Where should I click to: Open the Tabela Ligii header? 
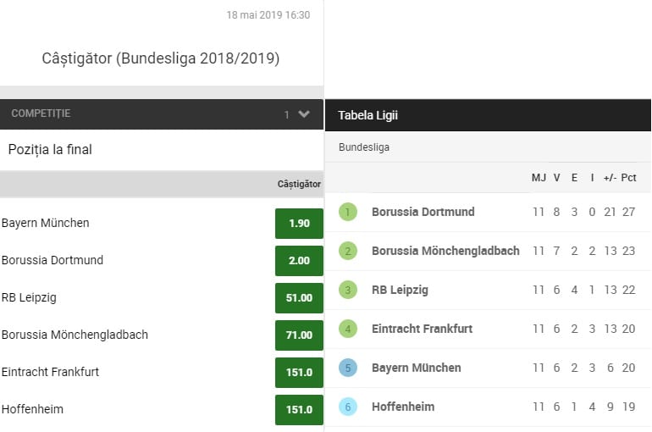click(x=367, y=115)
